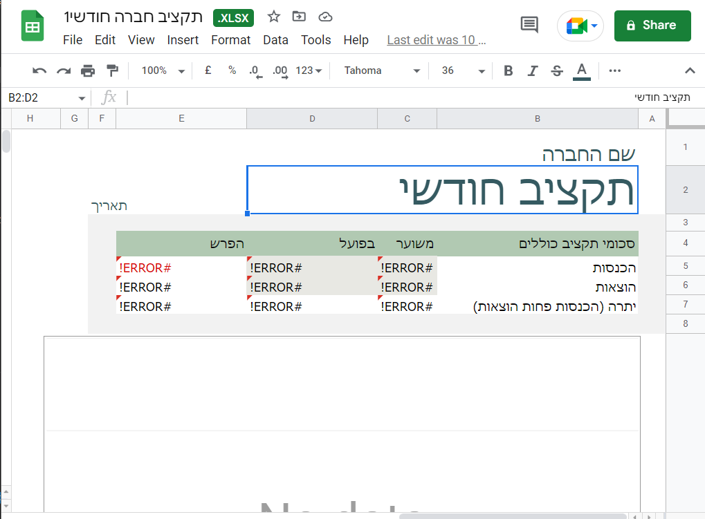Open the Format menu
This screenshot has height=519, width=705.
(230, 40)
